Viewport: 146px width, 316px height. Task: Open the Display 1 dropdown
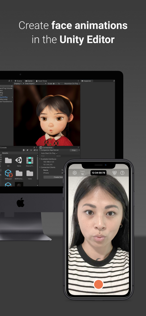(x=19, y=83)
